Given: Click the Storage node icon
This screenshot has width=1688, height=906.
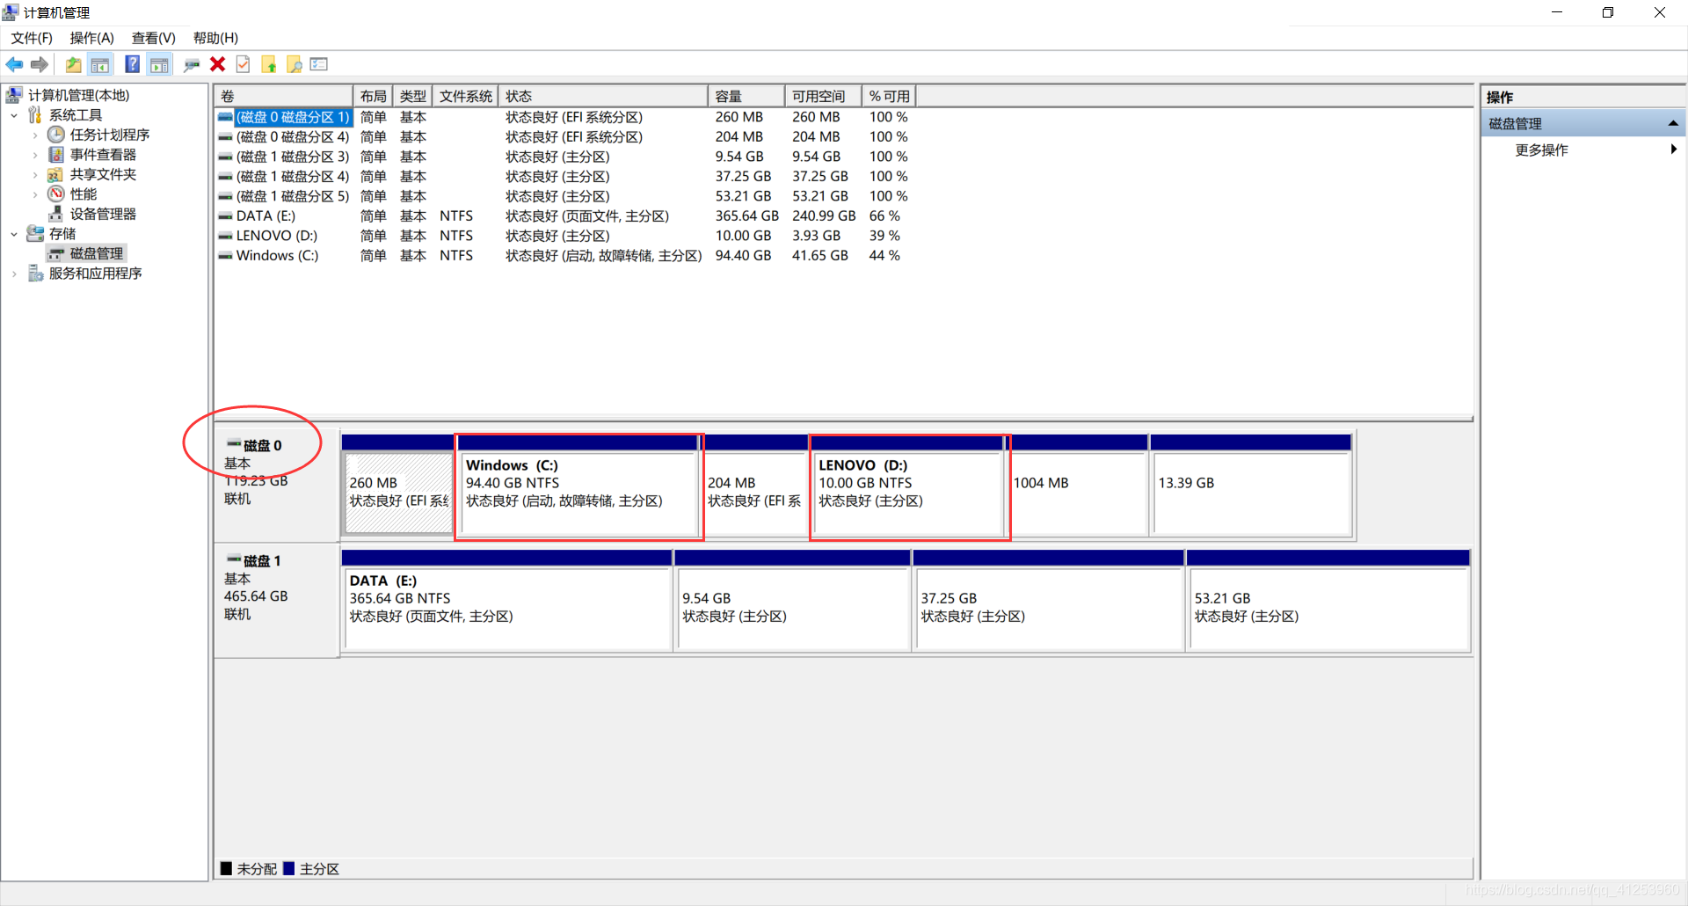Looking at the screenshot, I should (35, 233).
